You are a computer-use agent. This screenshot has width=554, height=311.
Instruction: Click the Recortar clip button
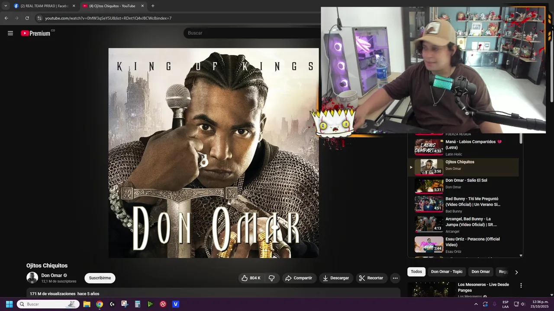pos(371,278)
